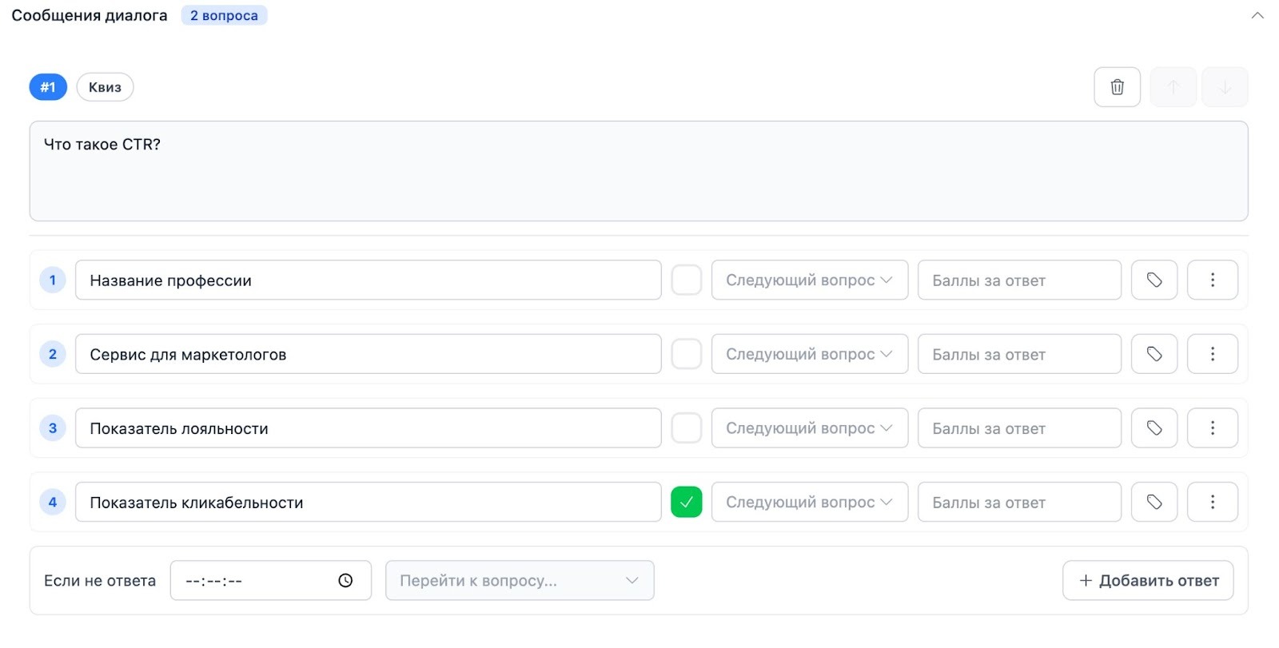Uncheck the green checkbox for "Показатель кликабельности"
The height and width of the screenshot is (648, 1279).
(686, 502)
